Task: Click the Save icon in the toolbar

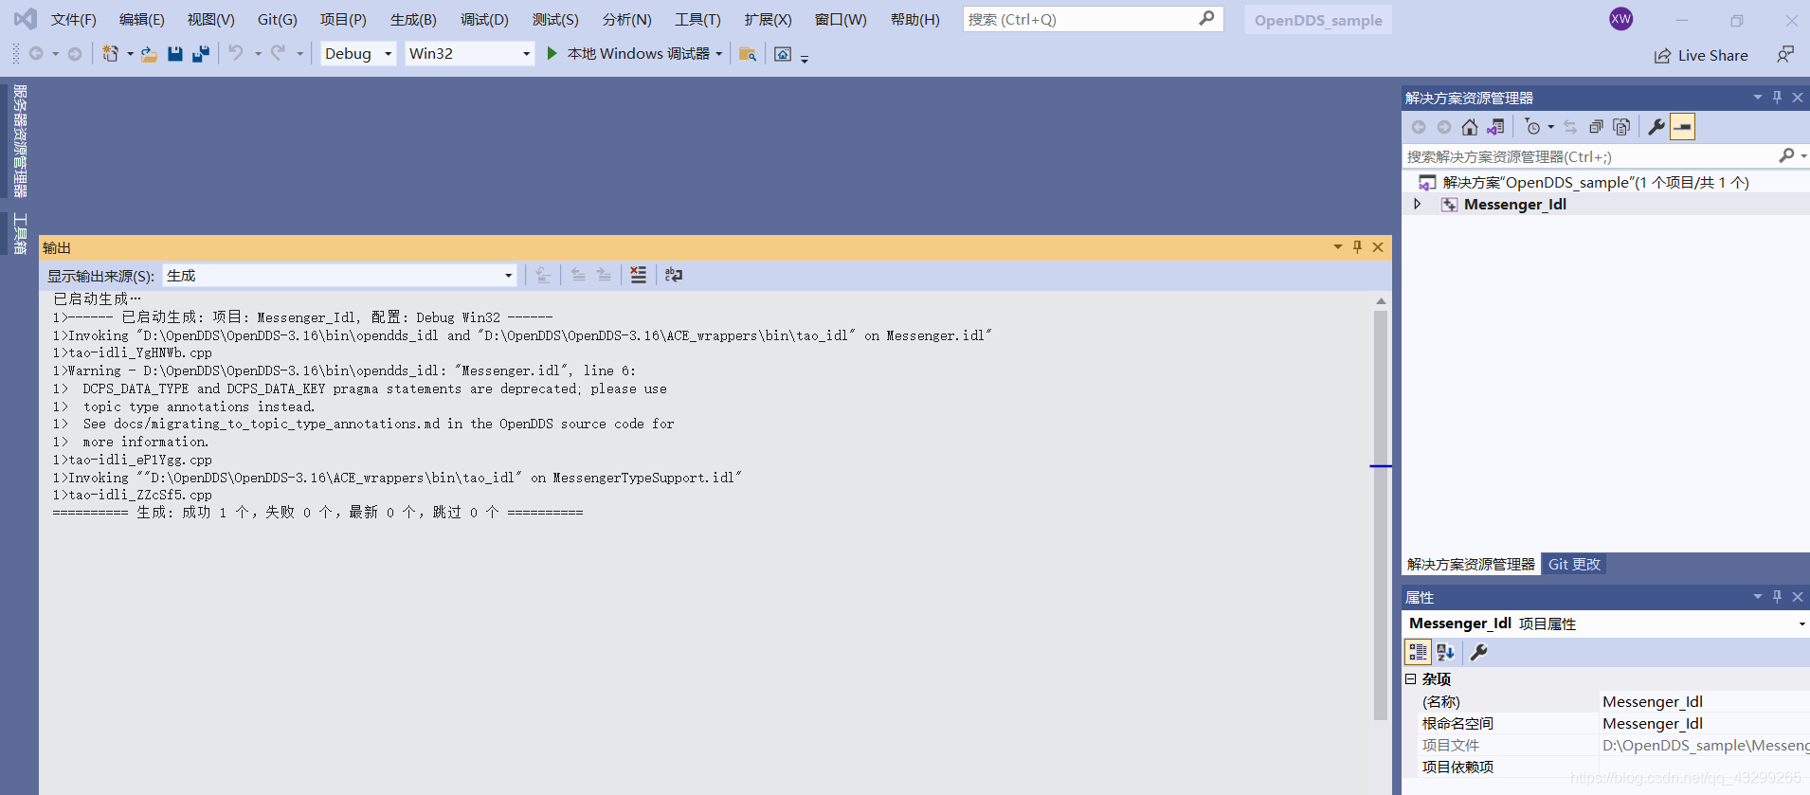Action: 175,54
